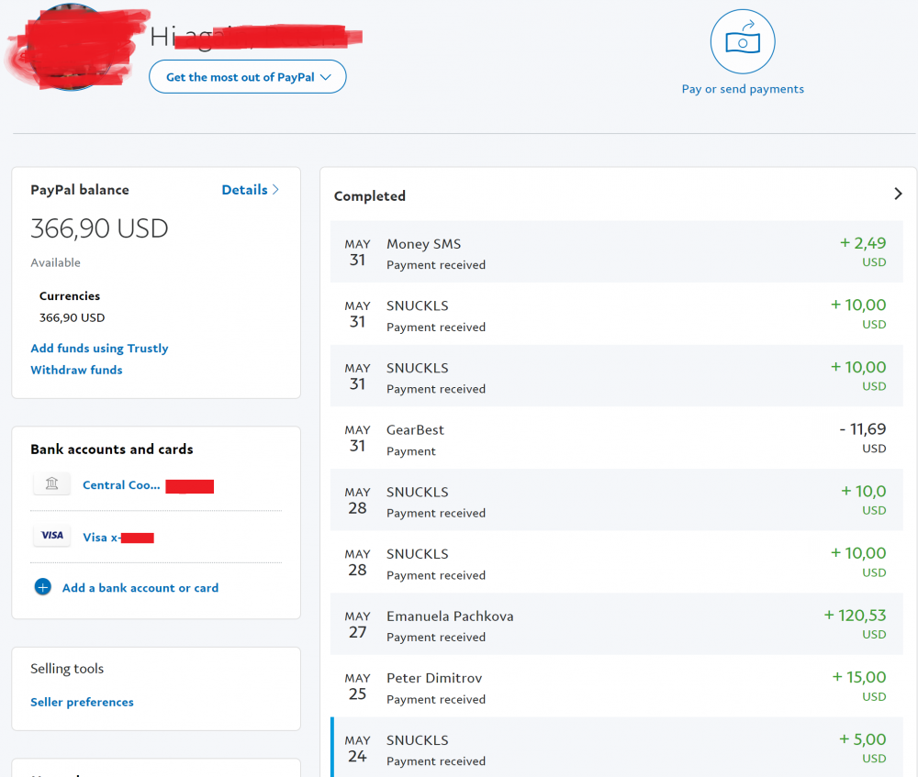
Task: Open Seller preferences link
Action: [82, 702]
